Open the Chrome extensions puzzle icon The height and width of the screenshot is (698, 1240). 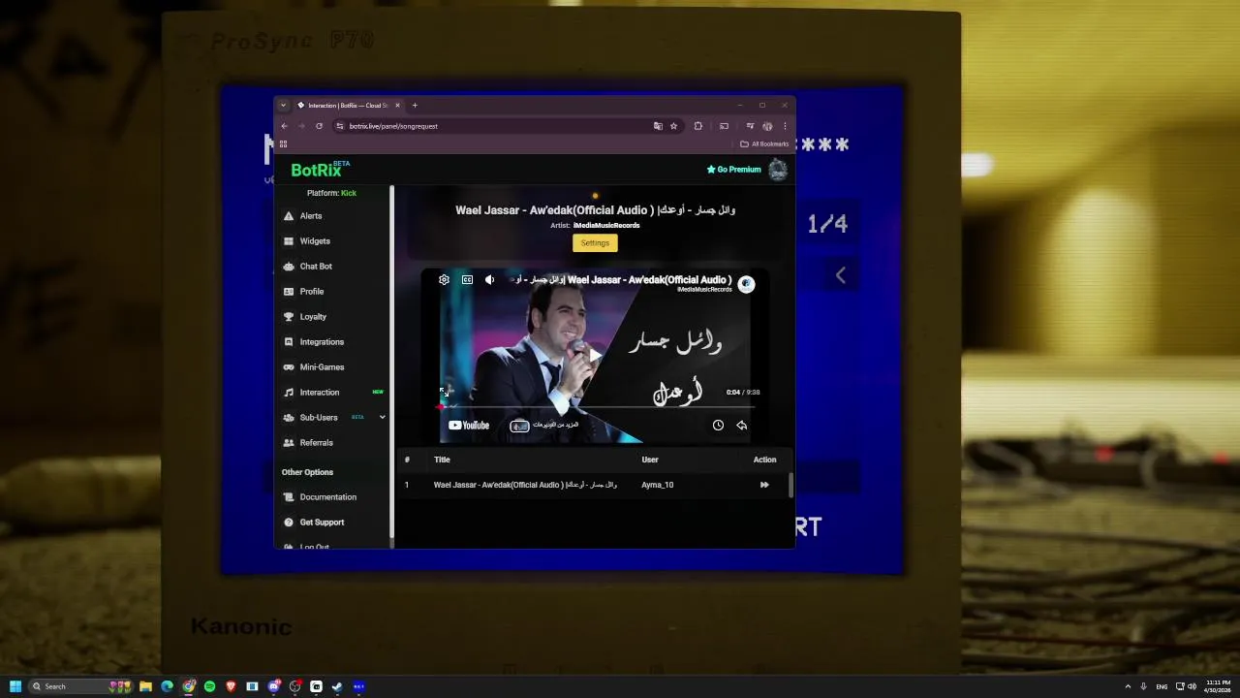pyautogui.click(x=697, y=126)
